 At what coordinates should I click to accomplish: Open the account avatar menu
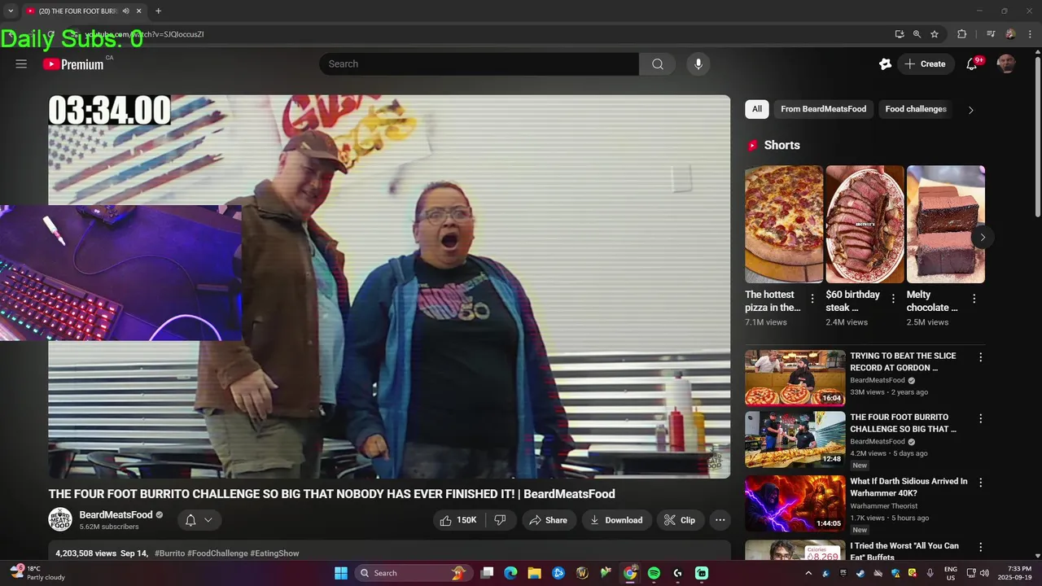[1006, 64]
